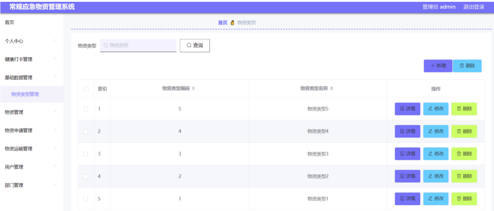This screenshot has width=494, height=211.
Task: Delete the 物资类型3 row
Action: tap(464, 154)
